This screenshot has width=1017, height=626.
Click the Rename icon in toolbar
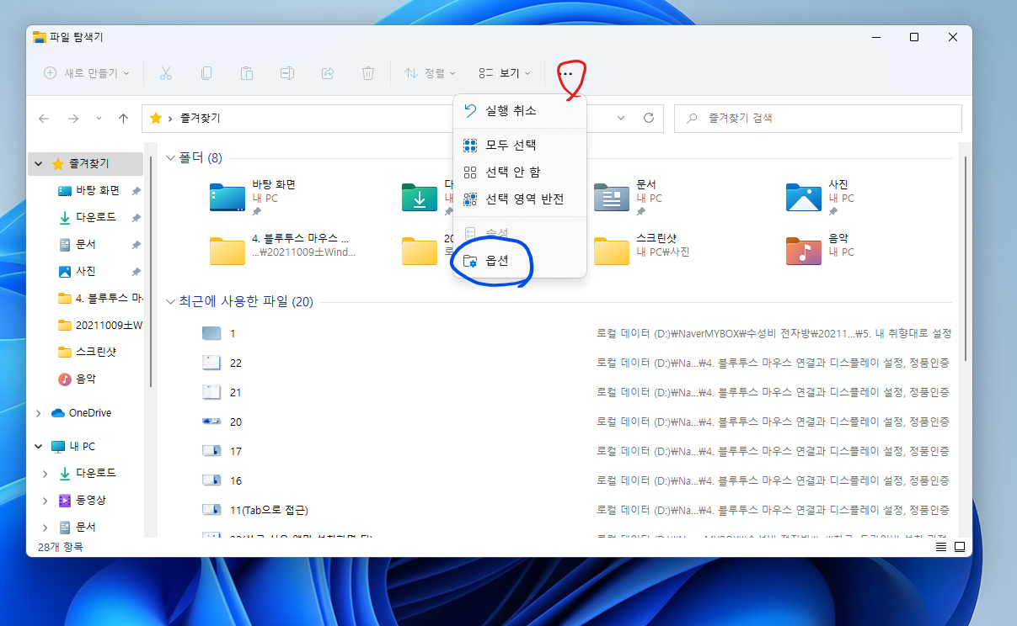click(287, 73)
